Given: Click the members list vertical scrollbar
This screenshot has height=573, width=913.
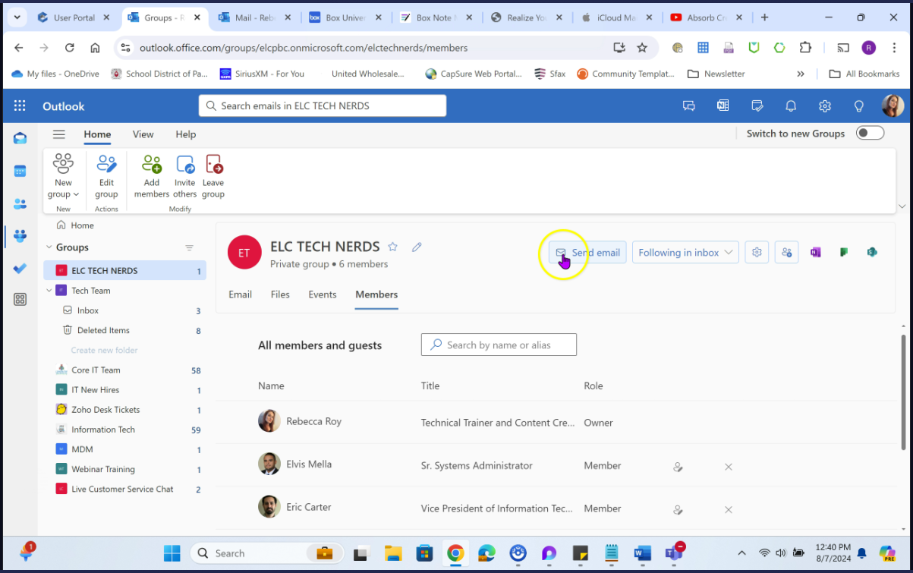Looking at the screenshot, I should click(902, 392).
